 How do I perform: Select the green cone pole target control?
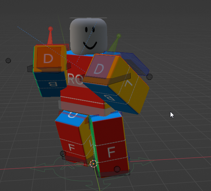click(x=114, y=44)
